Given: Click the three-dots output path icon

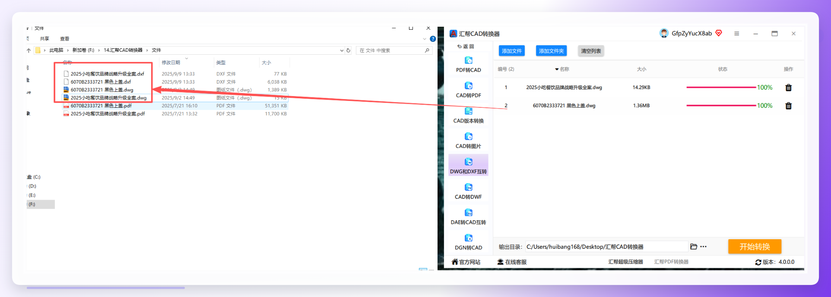Looking at the screenshot, I should pos(703,247).
